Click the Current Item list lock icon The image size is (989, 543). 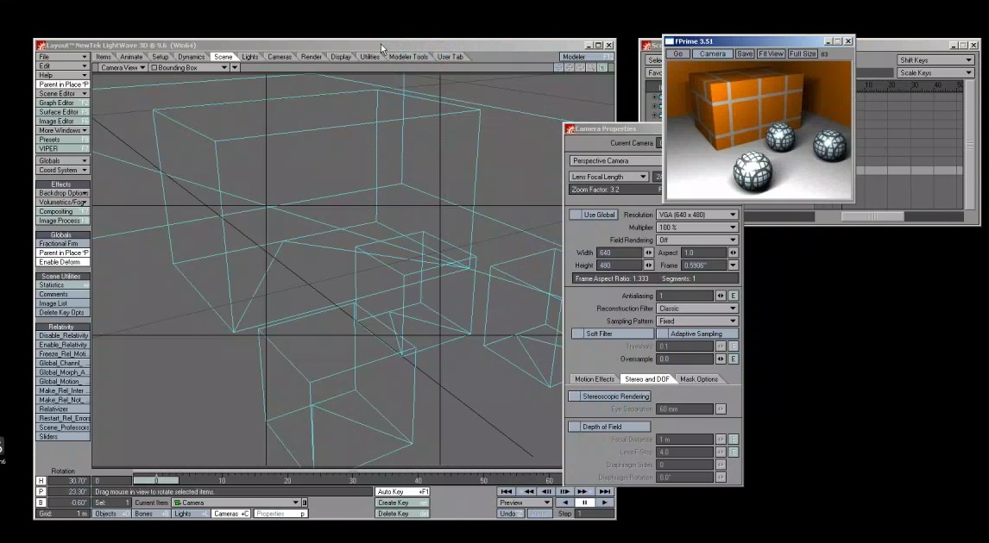tap(305, 502)
